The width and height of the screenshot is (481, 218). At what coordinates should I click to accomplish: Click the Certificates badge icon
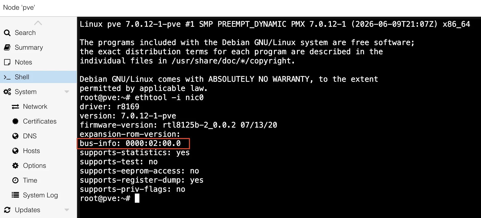15,121
